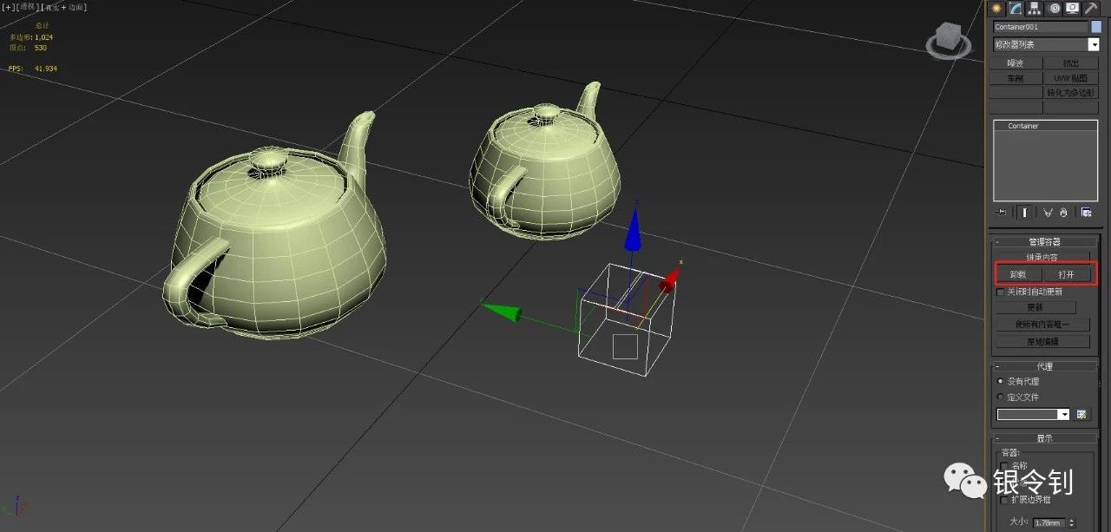Image resolution: width=1111 pixels, height=532 pixels.
Task: Click the FPS: 41.934 readout
Action: click(x=32, y=68)
